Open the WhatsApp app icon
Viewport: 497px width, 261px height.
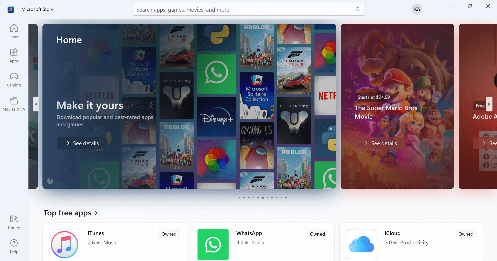pyautogui.click(x=213, y=245)
